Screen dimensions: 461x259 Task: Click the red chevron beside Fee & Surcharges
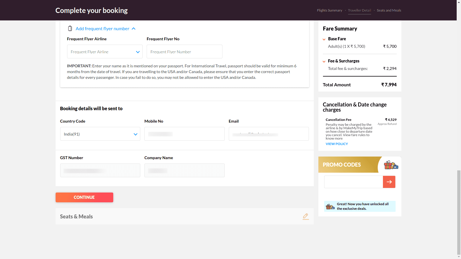click(324, 61)
